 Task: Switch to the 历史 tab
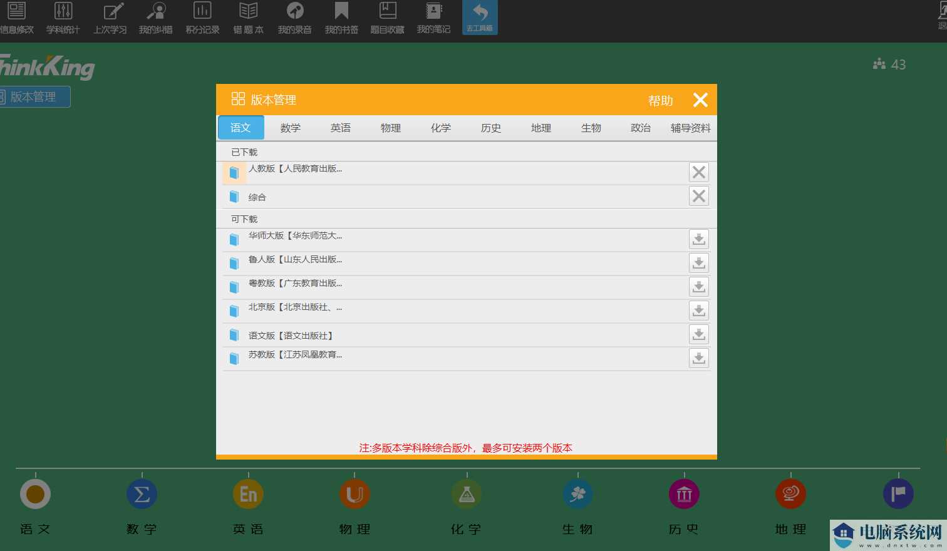click(491, 128)
